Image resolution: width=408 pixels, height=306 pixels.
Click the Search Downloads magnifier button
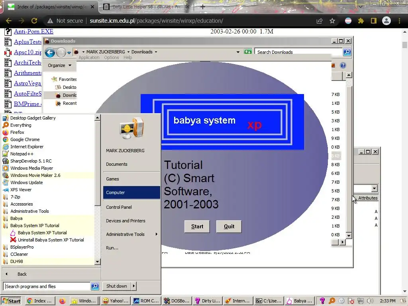(347, 52)
